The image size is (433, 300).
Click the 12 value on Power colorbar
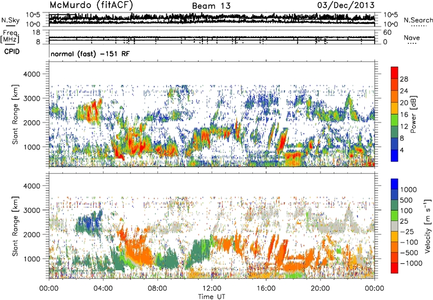[x=404, y=127]
